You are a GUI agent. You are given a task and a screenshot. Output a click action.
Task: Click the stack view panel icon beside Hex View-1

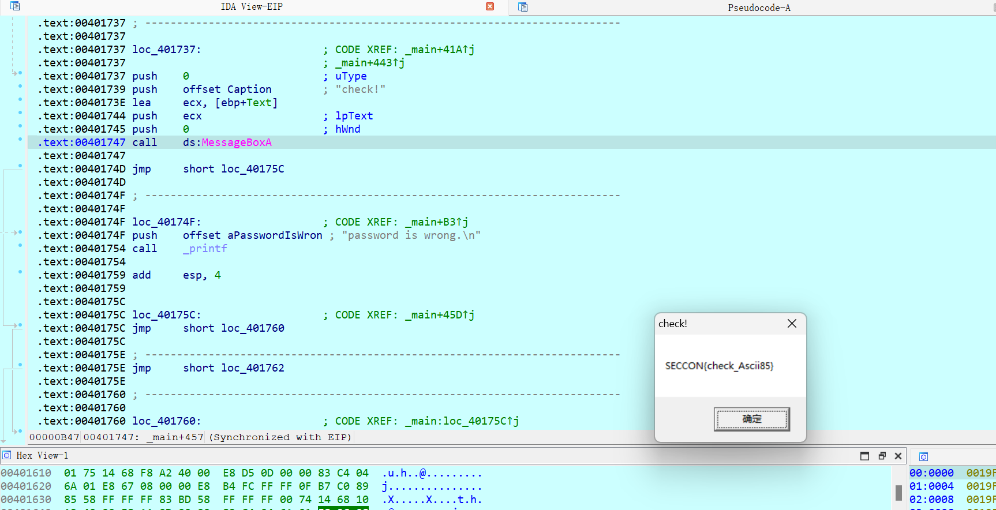click(x=923, y=456)
